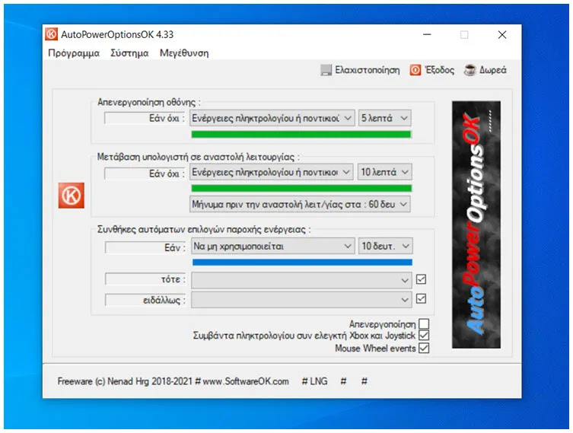Click the # LNG status entry
Image resolution: width=573 pixels, height=433 pixels.
tap(314, 381)
